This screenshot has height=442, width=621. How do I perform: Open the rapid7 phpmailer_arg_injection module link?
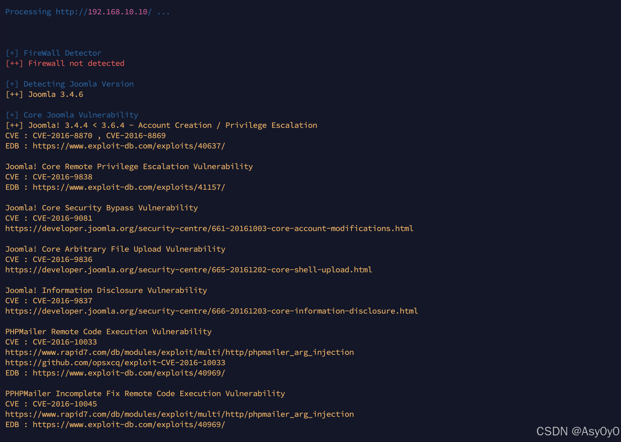tap(179, 352)
